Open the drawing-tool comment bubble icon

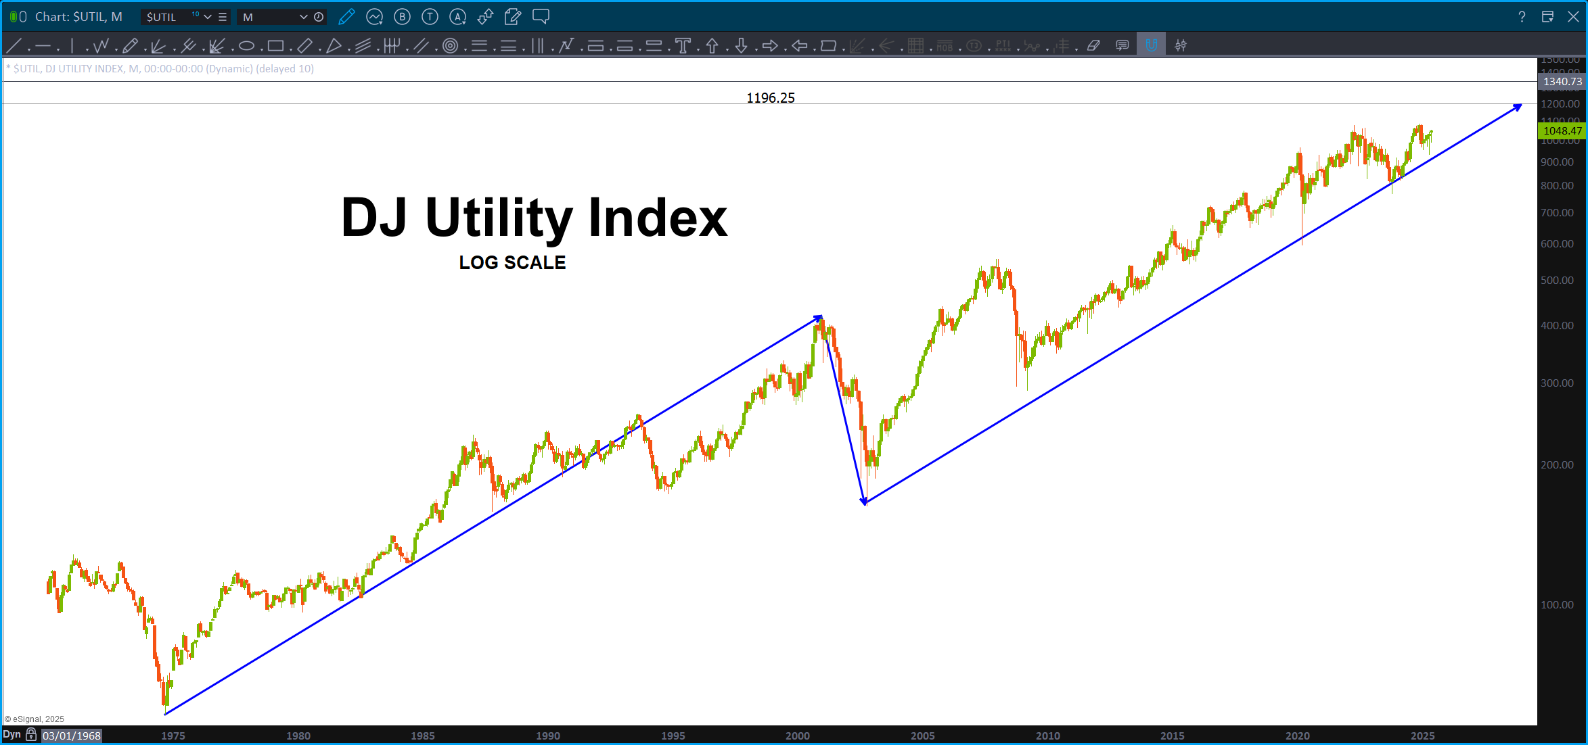click(1122, 46)
